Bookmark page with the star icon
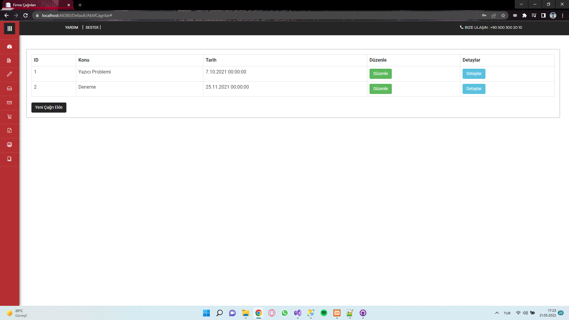 tap(503, 15)
